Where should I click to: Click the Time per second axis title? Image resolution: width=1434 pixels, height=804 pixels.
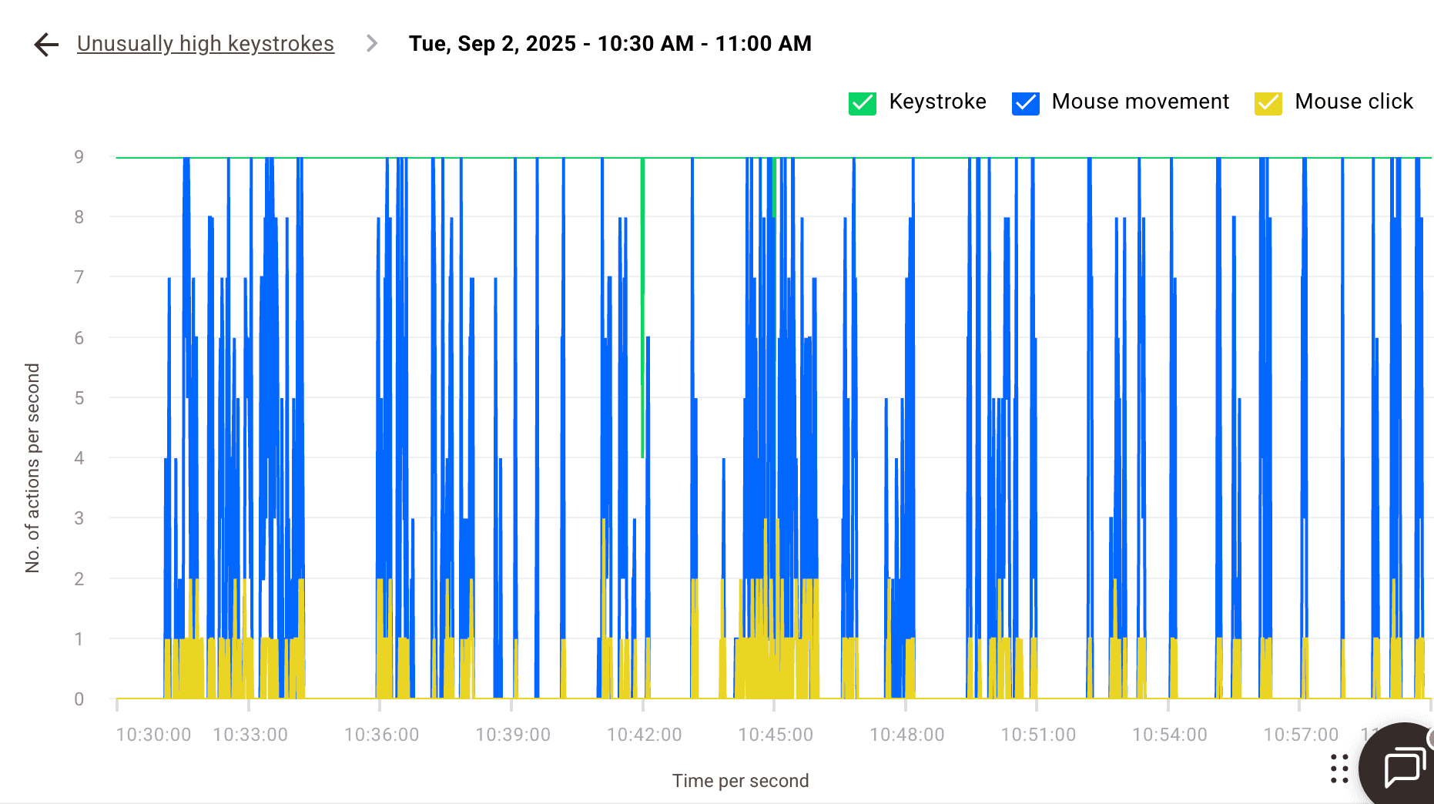coord(741,781)
